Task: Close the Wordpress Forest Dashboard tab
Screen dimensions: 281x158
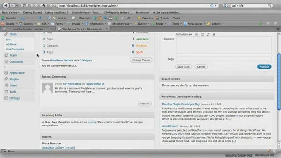Action: [x=107, y=29]
